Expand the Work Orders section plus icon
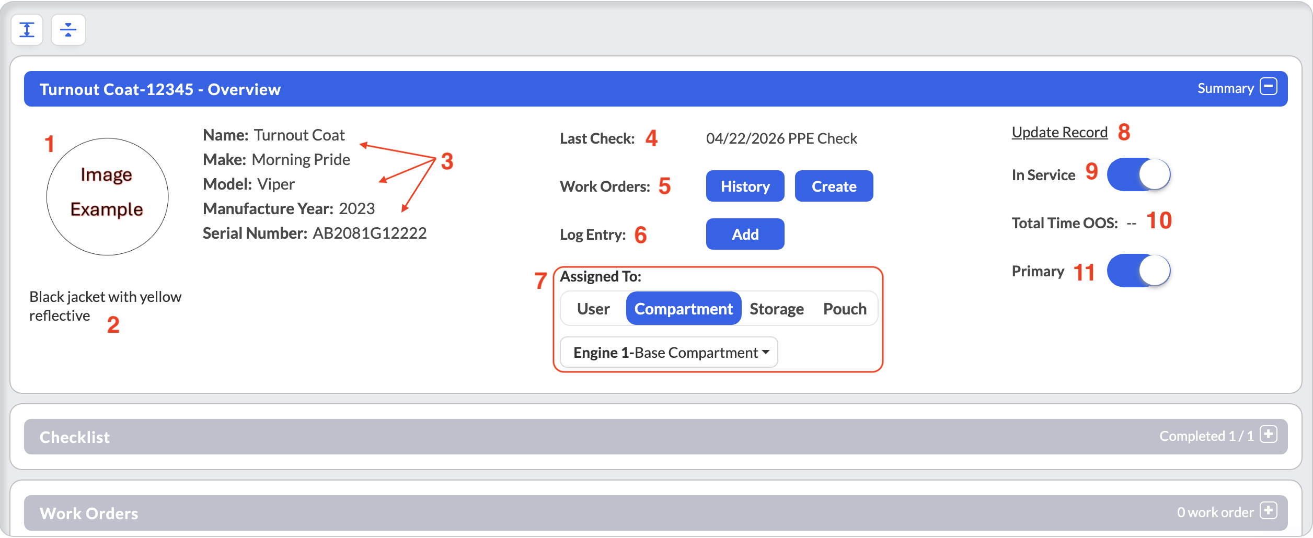 click(x=1269, y=511)
